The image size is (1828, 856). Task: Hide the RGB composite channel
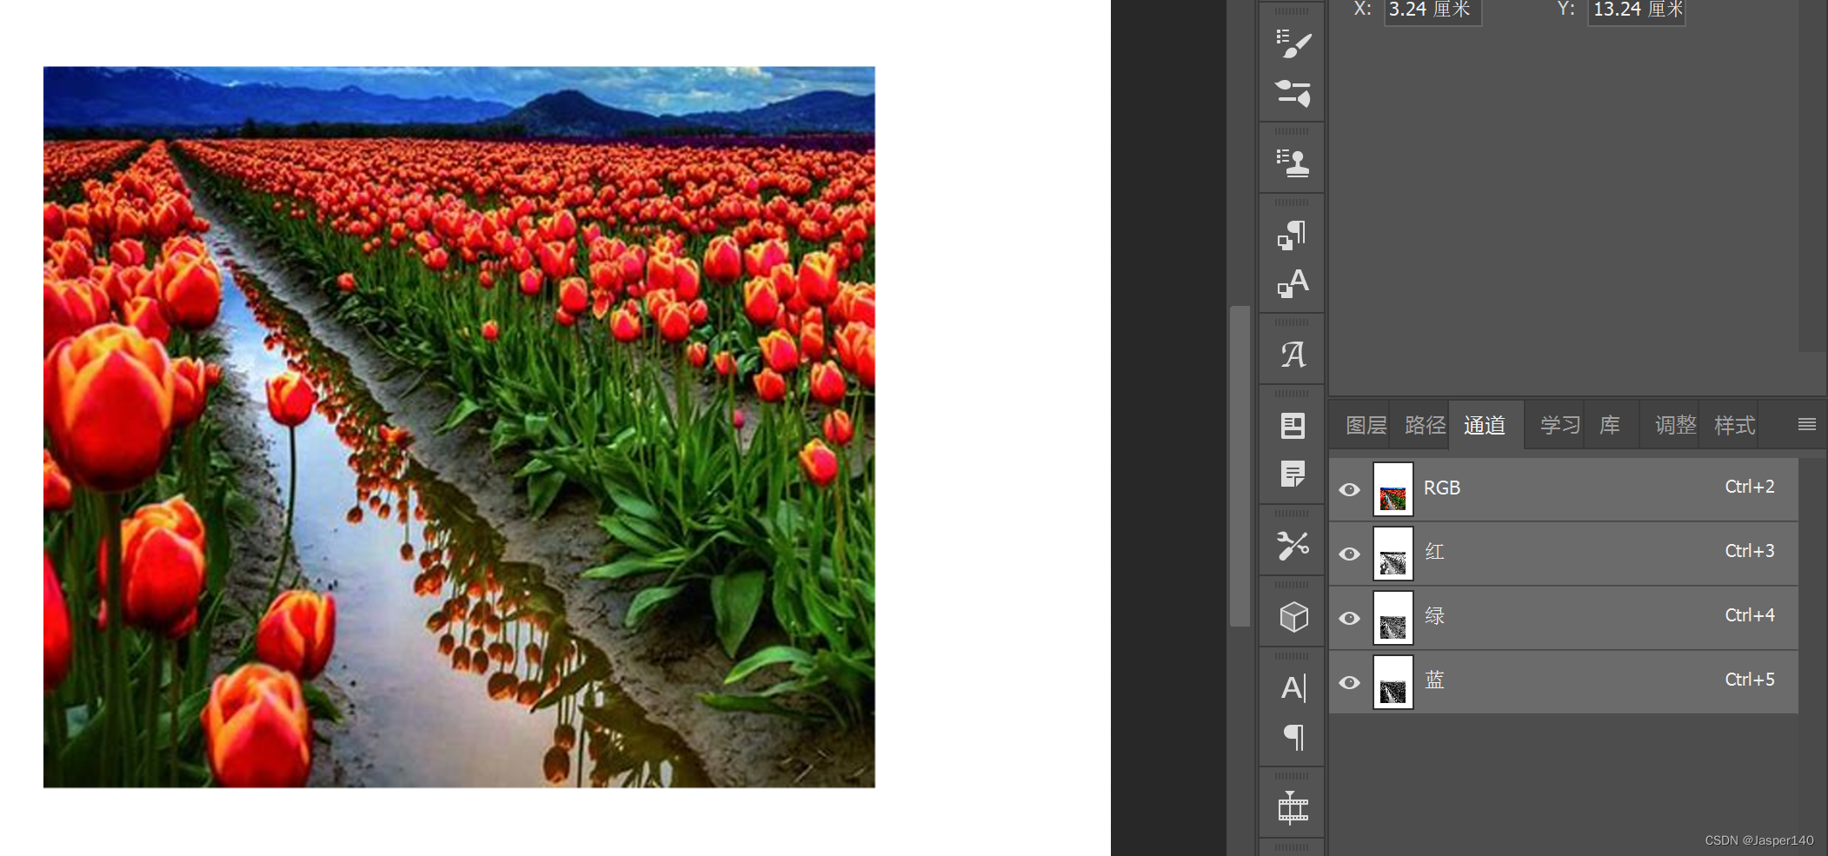tap(1349, 489)
